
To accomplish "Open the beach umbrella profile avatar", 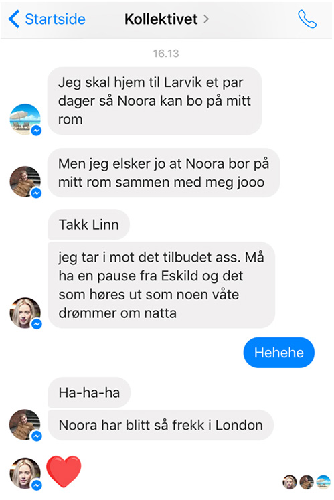I will pyautogui.click(x=25, y=119).
